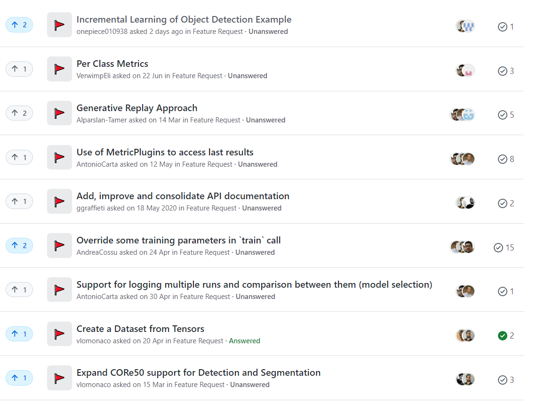This screenshot has width=537, height=404.
Task: Open AntonioCarta profile on MetricPlugins row
Action: click(x=97, y=164)
